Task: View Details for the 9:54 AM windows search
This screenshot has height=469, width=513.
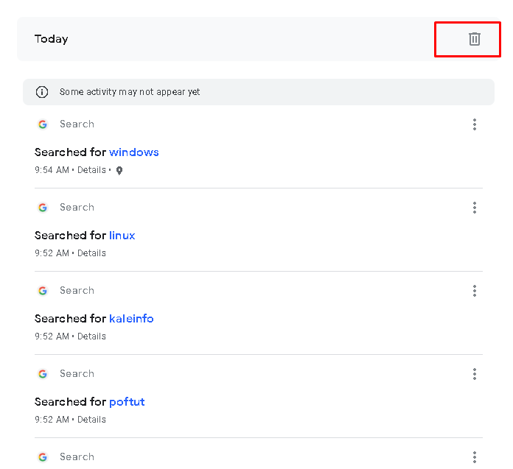Action: [91, 170]
